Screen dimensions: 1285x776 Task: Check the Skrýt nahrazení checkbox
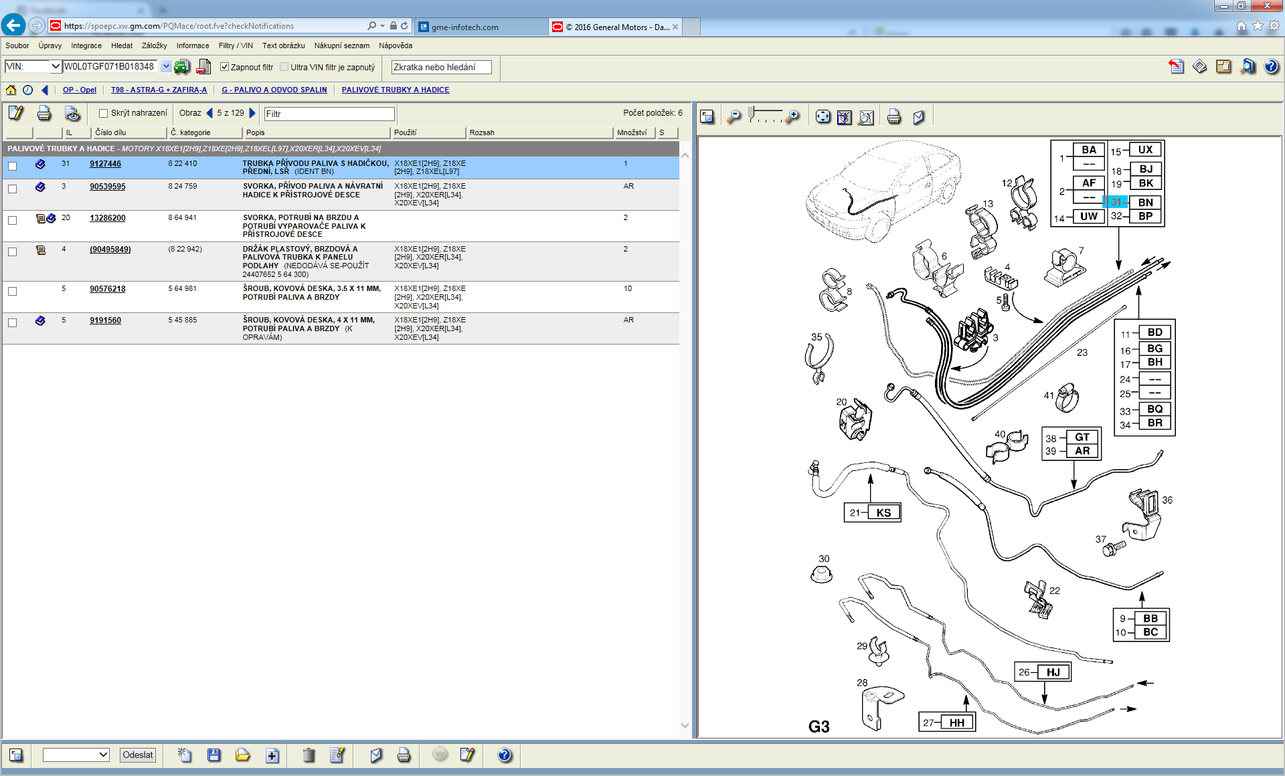pyautogui.click(x=103, y=113)
